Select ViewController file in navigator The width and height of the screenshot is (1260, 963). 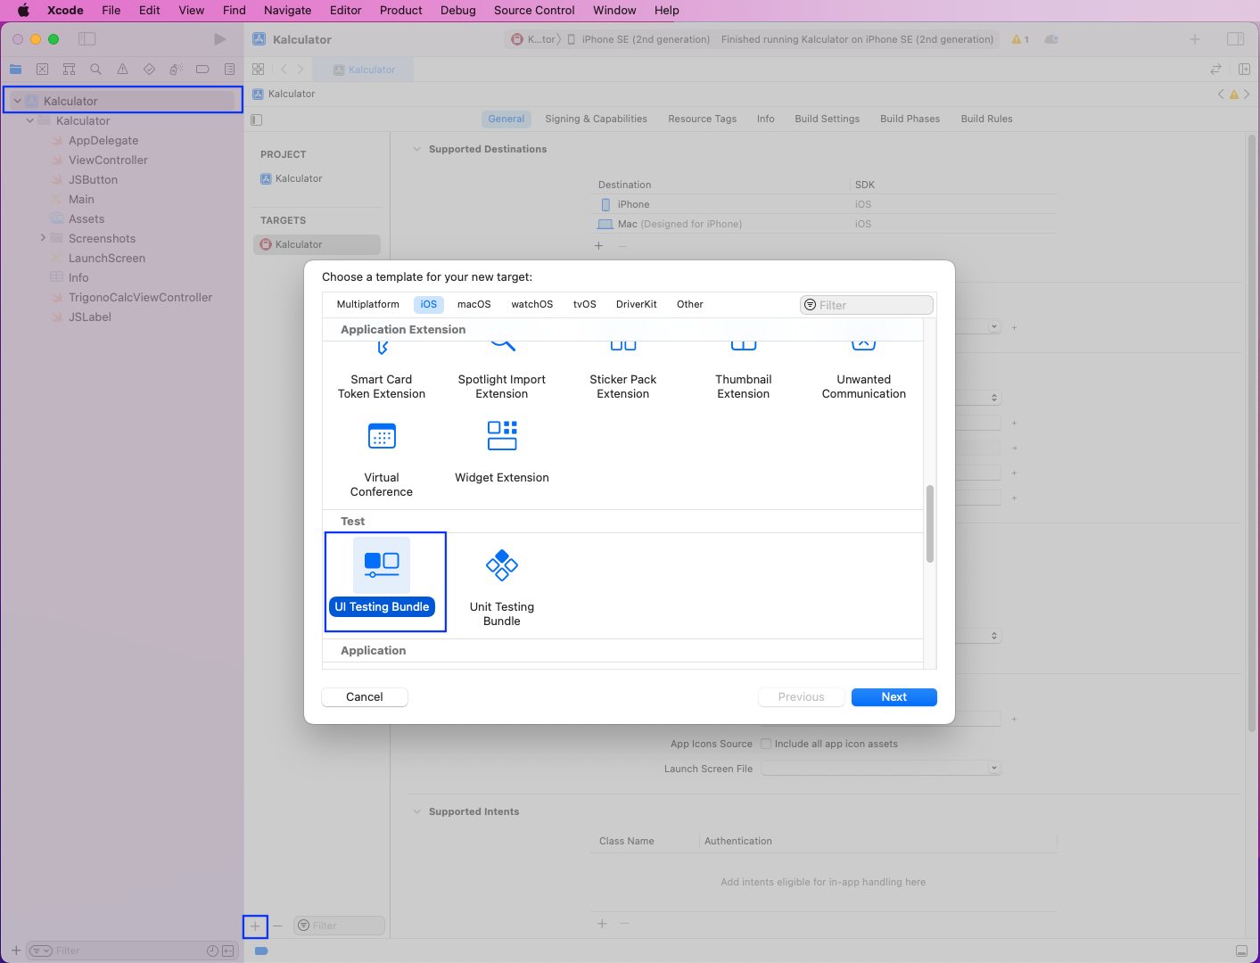(x=108, y=160)
